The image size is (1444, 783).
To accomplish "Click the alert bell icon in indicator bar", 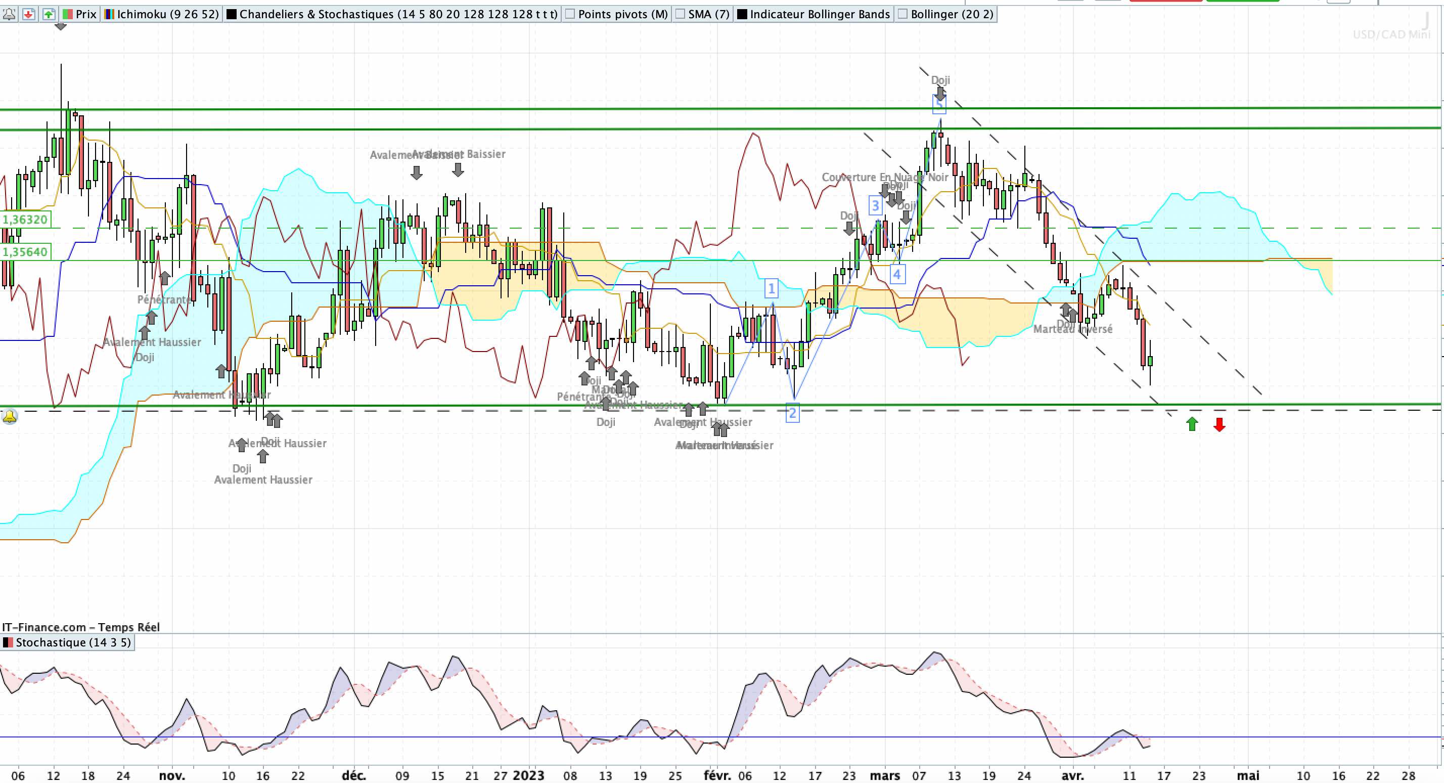I will click(x=9, y=14).
